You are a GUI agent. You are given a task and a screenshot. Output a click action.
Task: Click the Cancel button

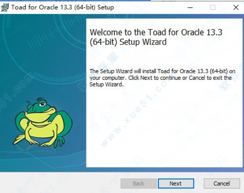pos(221,183)
